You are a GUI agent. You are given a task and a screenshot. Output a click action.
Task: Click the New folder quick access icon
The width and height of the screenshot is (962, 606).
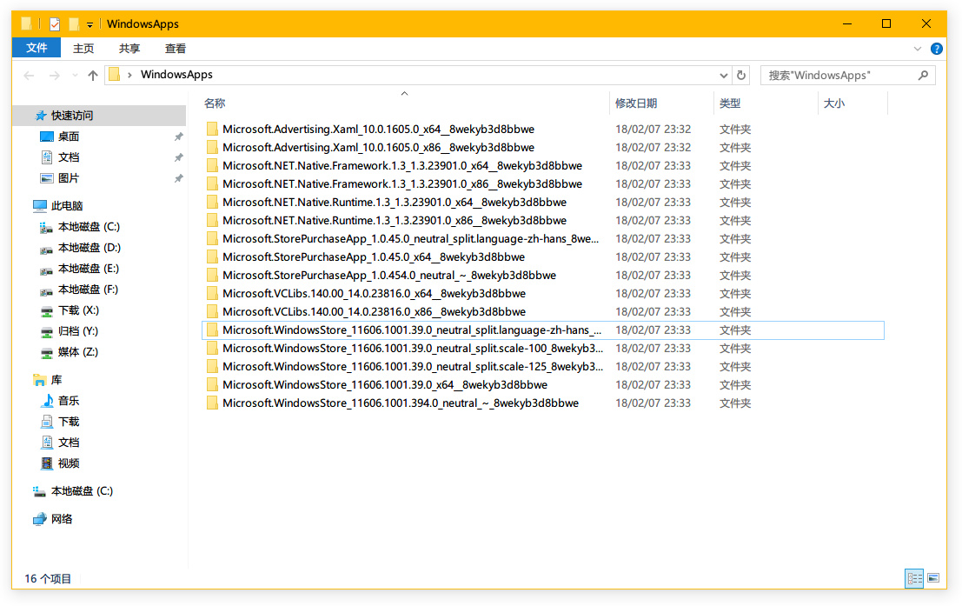coord(75,24)
